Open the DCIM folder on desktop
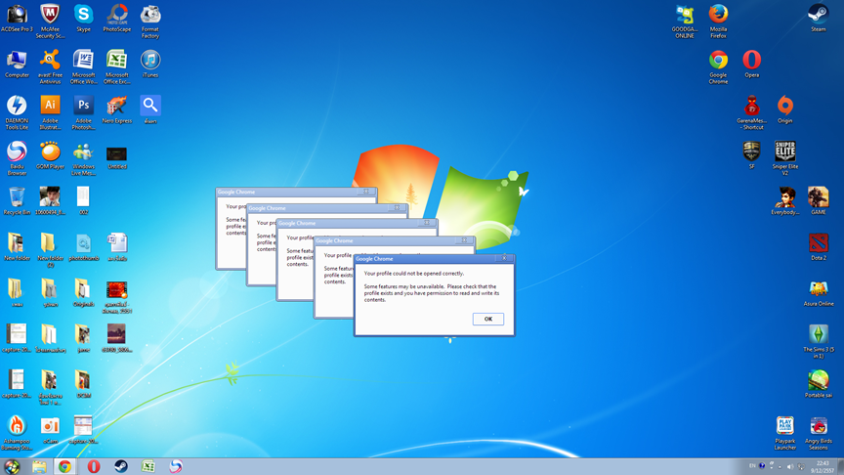This screenshot has height=475, width=844. [83, 384]
